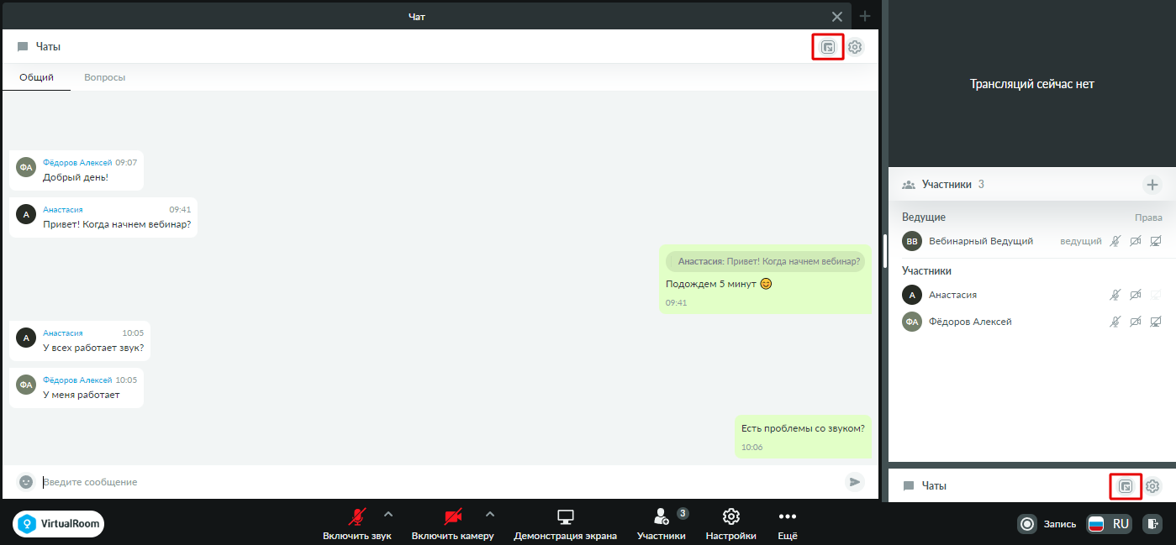Click the panel divider handle beside the chat
This screenshot has width=1176, height=545.
tap(883, 249)
